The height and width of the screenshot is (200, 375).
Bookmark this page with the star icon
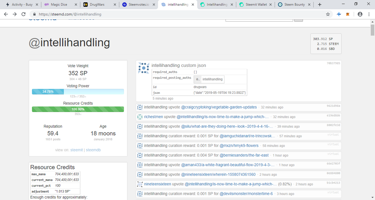tap(328, 14)
